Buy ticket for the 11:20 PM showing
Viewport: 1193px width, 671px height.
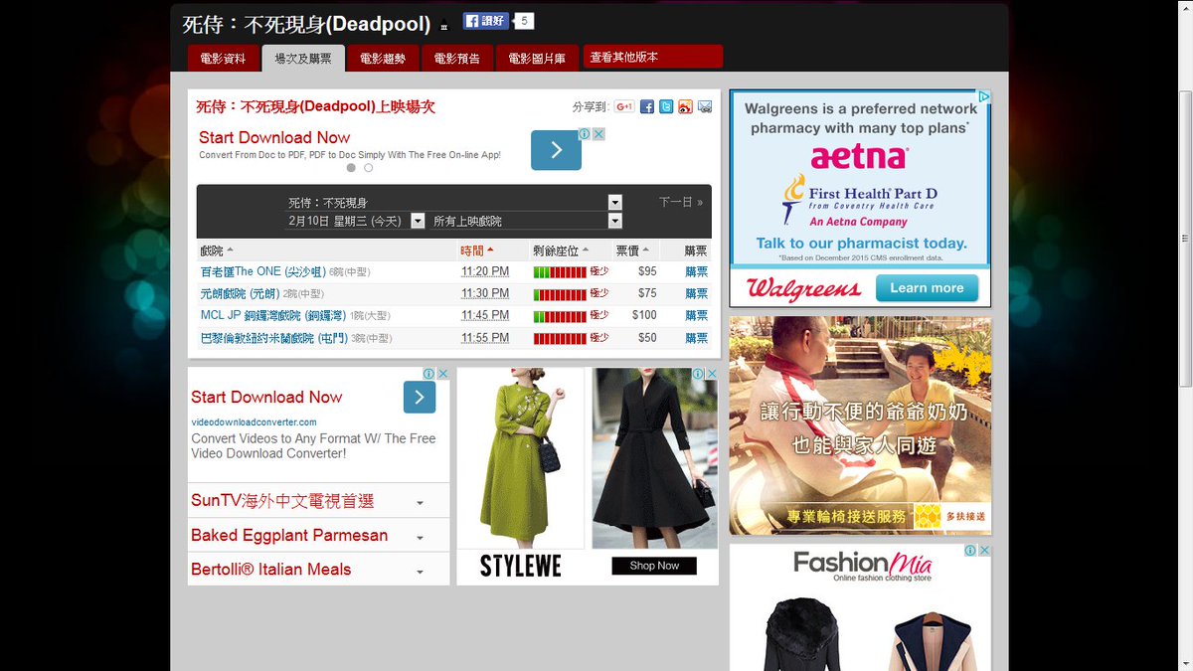pos(697,271)
